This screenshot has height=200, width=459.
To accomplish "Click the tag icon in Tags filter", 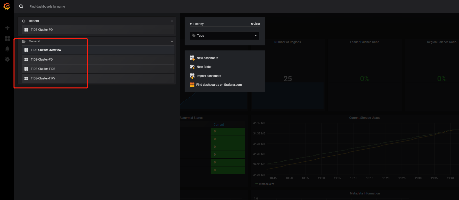I will coord(194,36).
